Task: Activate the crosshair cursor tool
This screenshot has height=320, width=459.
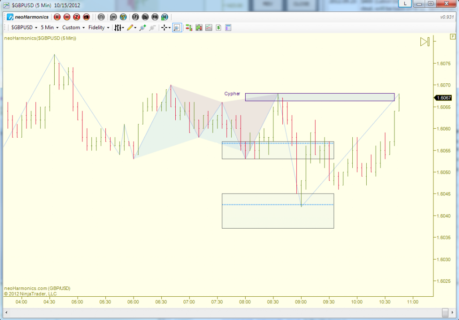Action: [164, 28]
